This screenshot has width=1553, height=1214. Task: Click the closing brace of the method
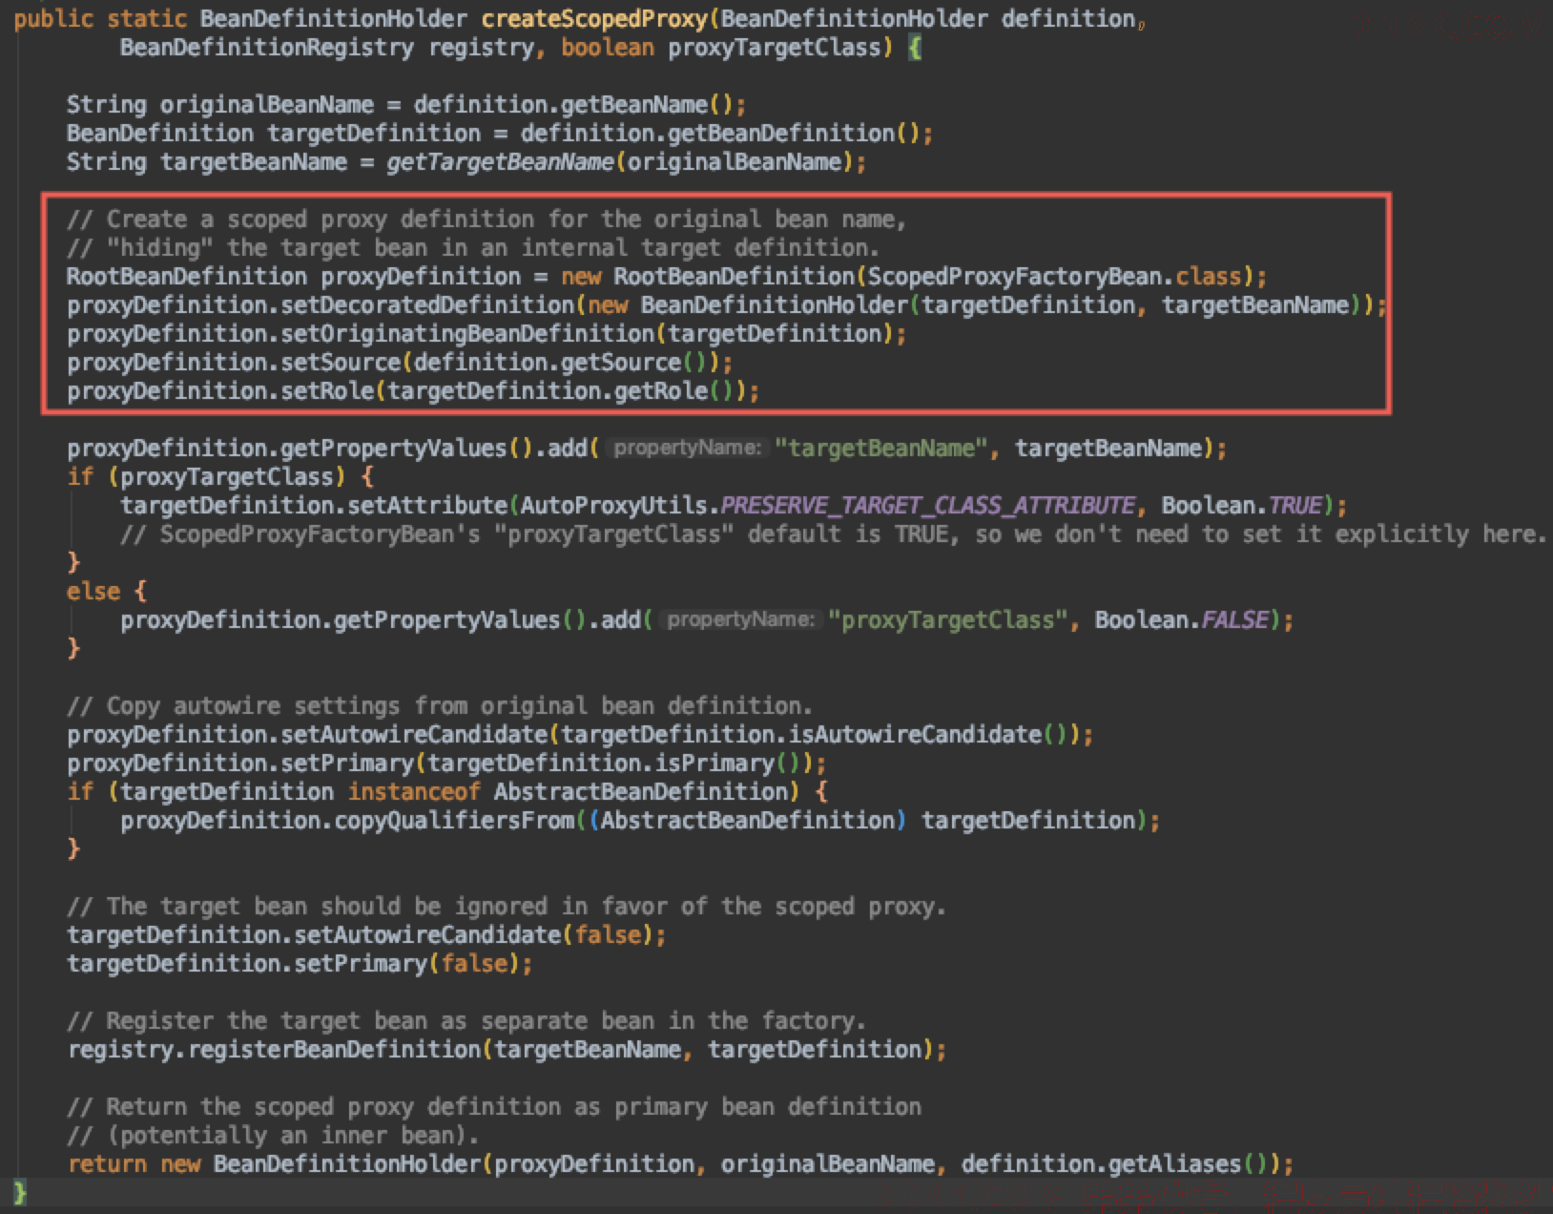point(20,1193)
